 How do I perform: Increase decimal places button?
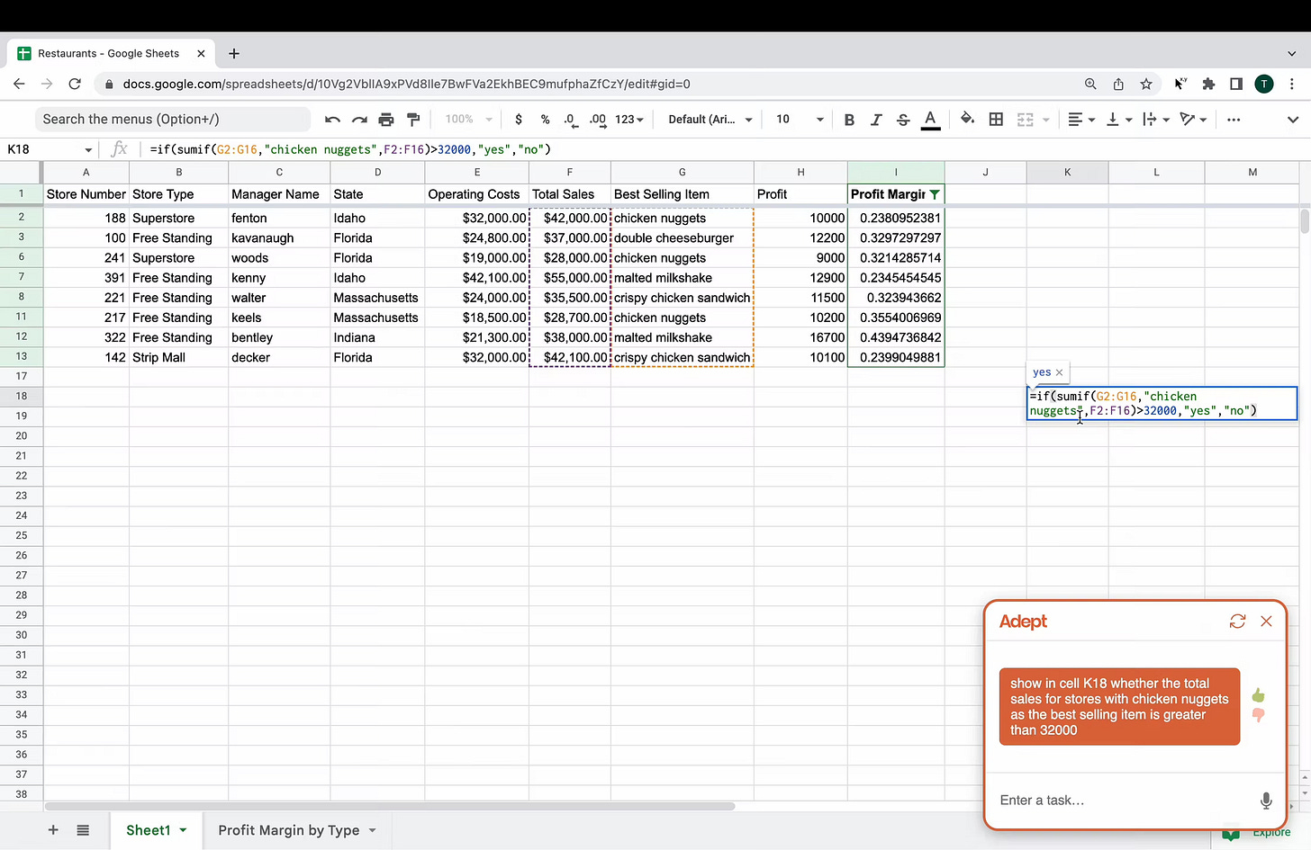pyautogui.click(x=598, y=119)
